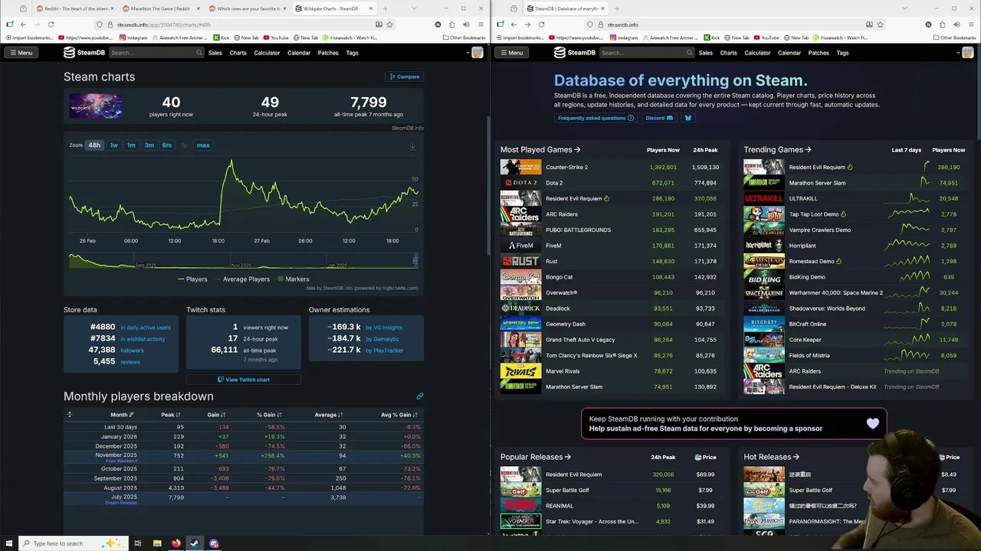Bookmark this page star in right browser
Image resolution: width=981 pixels, height=551 pixels.
tap(880, 24)
